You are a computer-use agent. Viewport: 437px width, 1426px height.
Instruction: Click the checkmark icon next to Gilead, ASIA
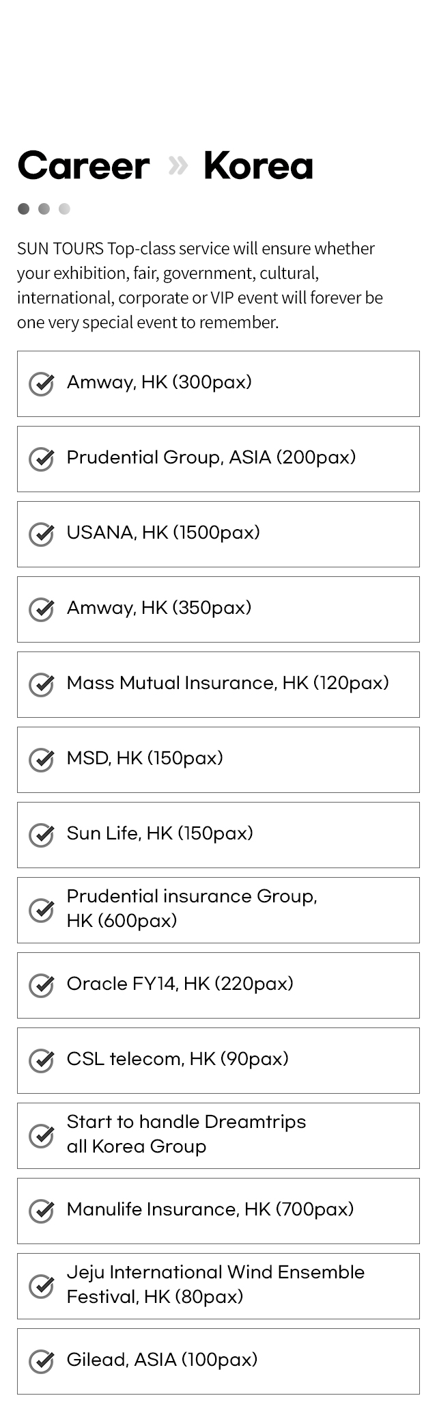pos(42,1361)
